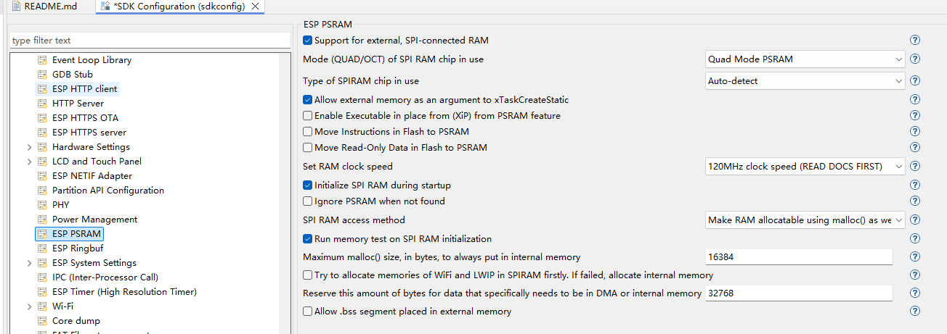
Task: Click help icon for Mode (QUAD/OCT) setting
Action: coord(915,59)
